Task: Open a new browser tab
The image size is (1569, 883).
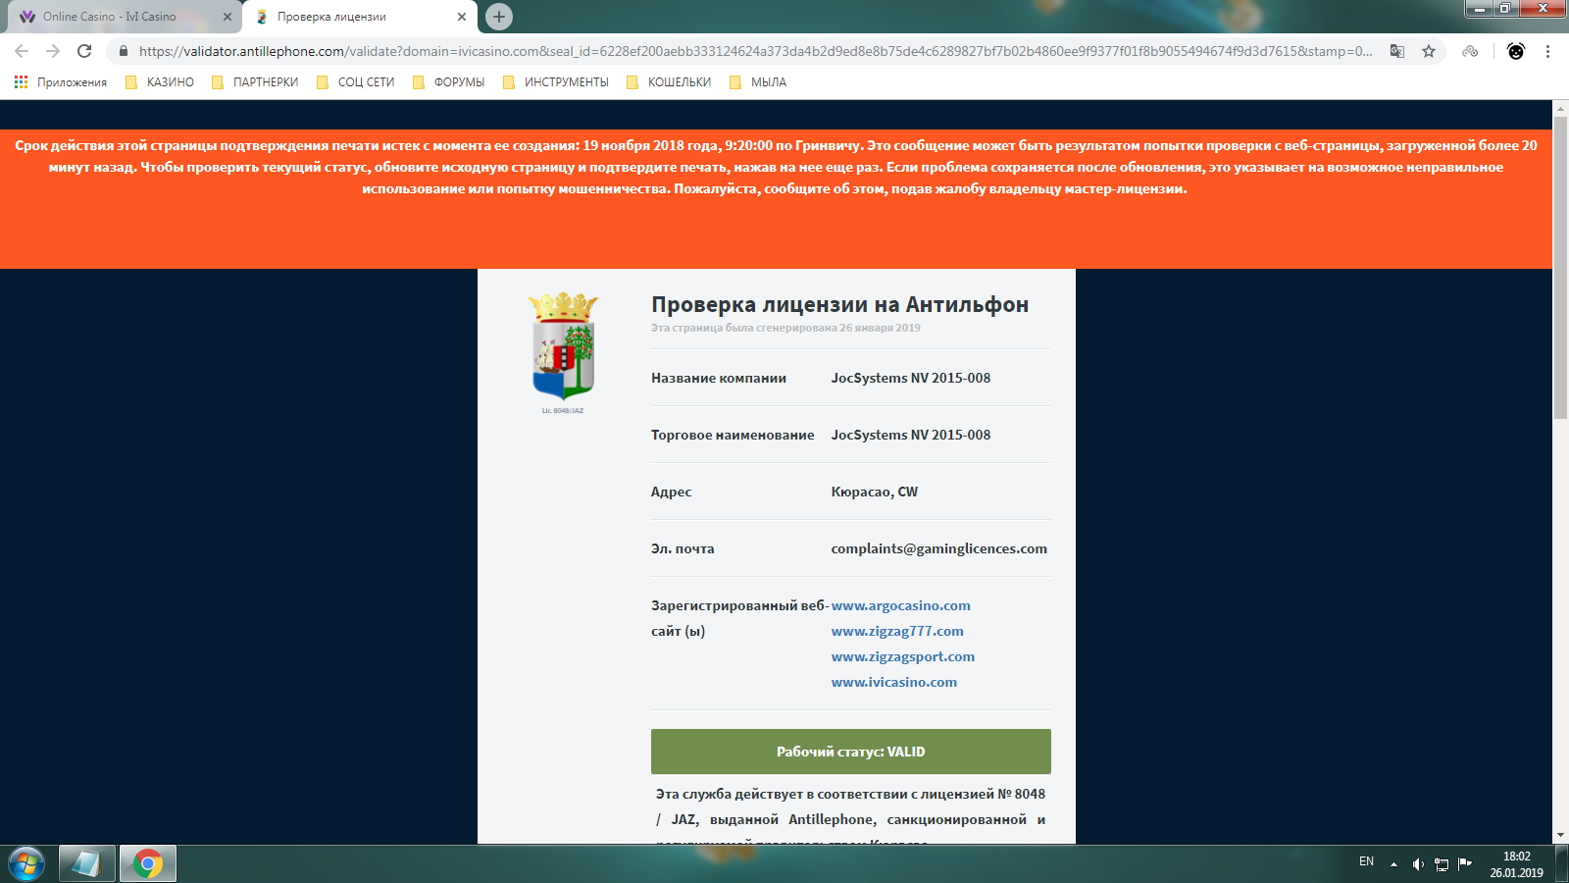Action: pyautogui.click(x=499, y=17)
